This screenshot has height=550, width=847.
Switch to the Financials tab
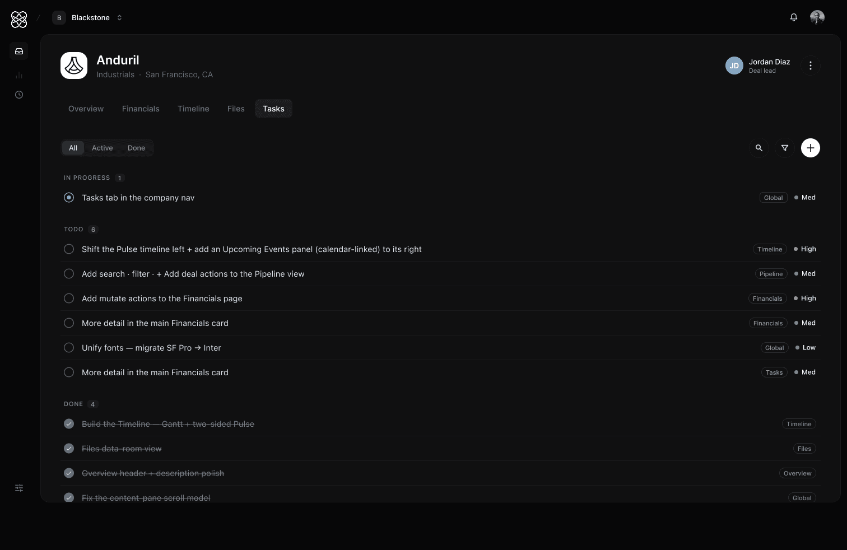141,109
